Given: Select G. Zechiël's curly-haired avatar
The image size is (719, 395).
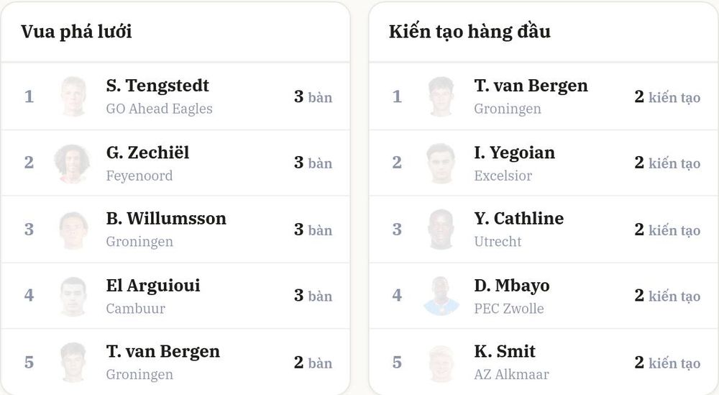Looking at the screenshot, I should pyautogui.click(x=73, y=163).
